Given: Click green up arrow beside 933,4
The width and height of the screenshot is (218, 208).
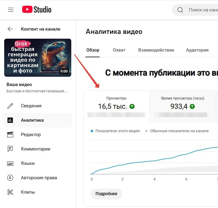Looking at the screenshot, I should [192, 106].
